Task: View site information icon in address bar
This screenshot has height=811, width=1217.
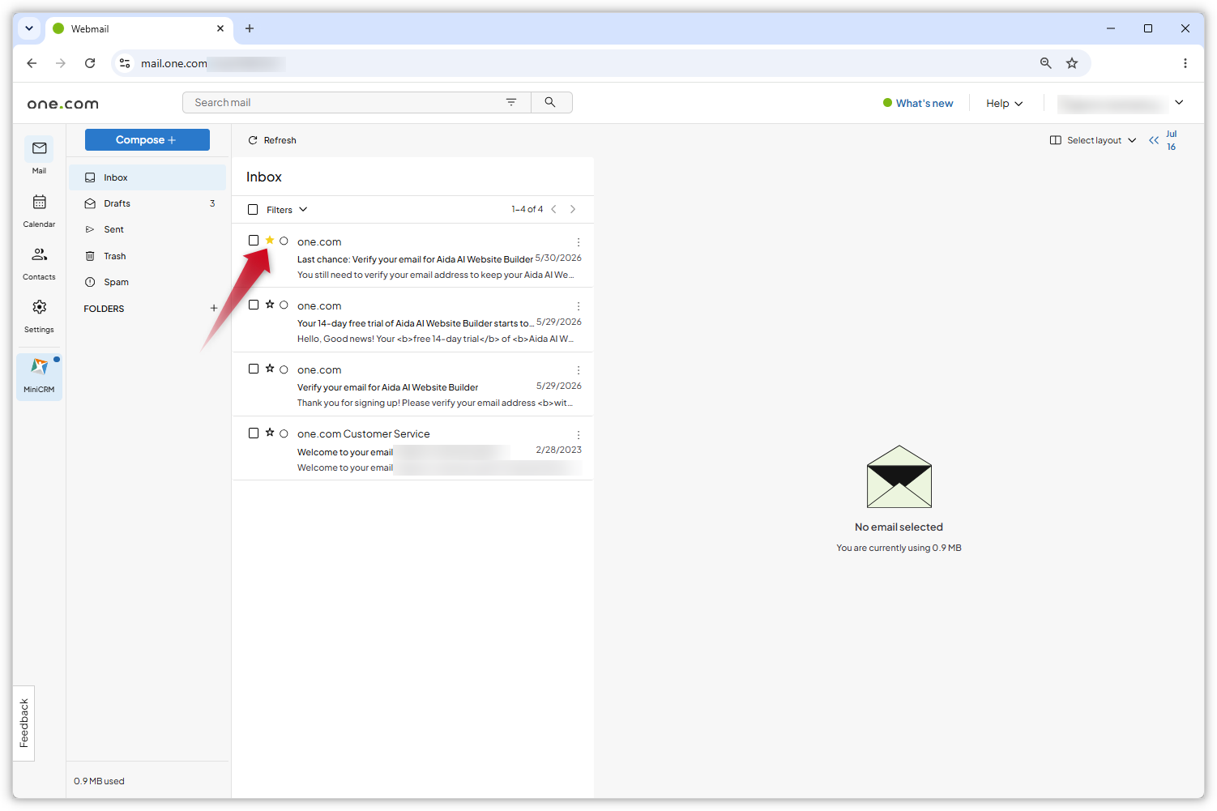Action: pyautogui.click(x=125, y=63)
